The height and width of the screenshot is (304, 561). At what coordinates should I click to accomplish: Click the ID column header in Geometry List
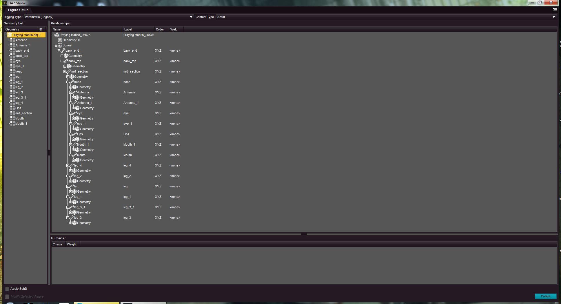pos(42,29)
